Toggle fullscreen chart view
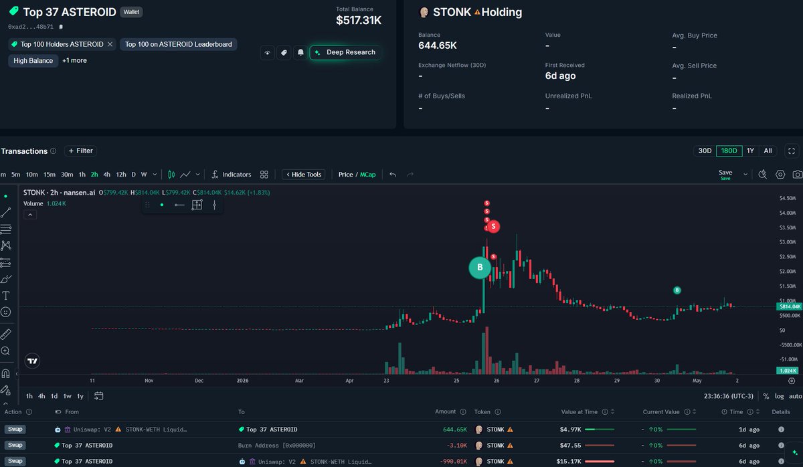This screenshot has width=803, height=467. point(792,151)
